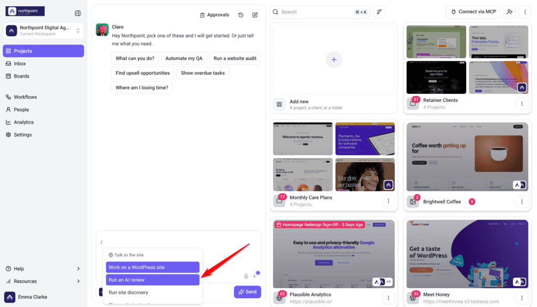Click 'Homepage Redesign Sign-Off - 3 Days Ago' tag

click(319, 225)
